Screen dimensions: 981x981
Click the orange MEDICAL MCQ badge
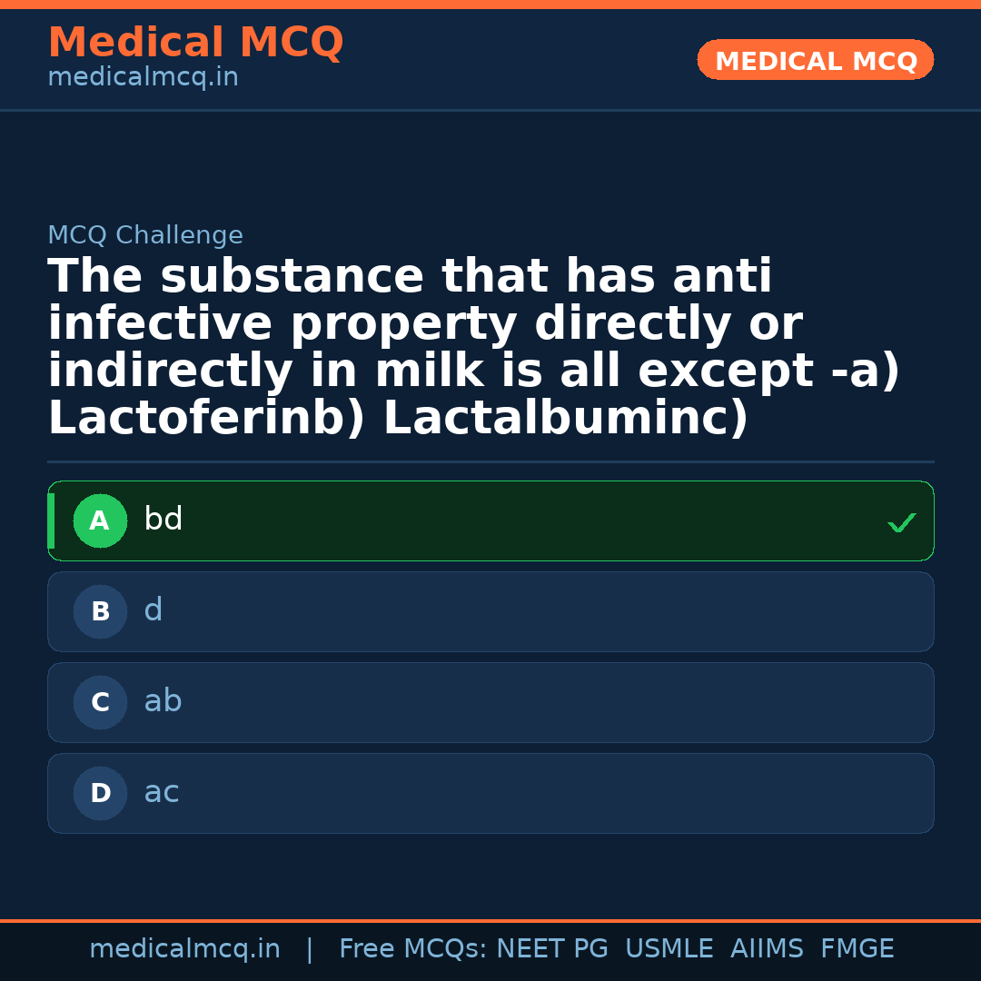tap(816, 61)
